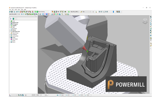This screenshot has height=105, width=161.
Task: Expand the Machine Tools tree node
Action: pos(10,22)
